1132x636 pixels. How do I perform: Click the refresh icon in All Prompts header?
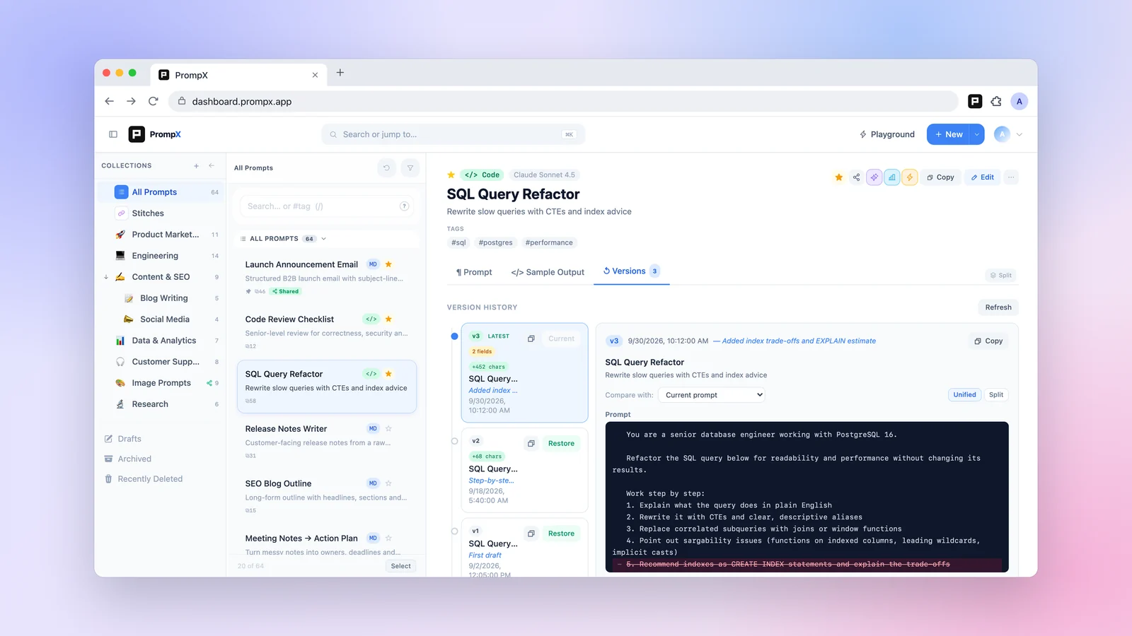(386, 168)
